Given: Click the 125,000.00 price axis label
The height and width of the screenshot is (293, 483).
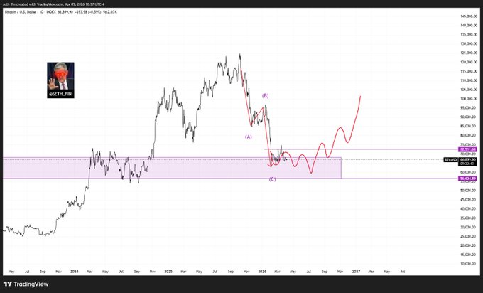Looking at the screenshot, I should pyautogui.click(x=469, y=53).
